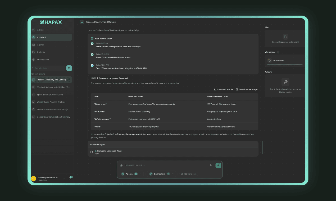The image size is (336, 201).
Task: Click Add Workspace below message box
Action: [189, 174]
